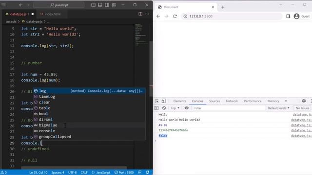The image size is (312, 175).
Task: Toggle primary side bar layout icon
Action: 93,5
